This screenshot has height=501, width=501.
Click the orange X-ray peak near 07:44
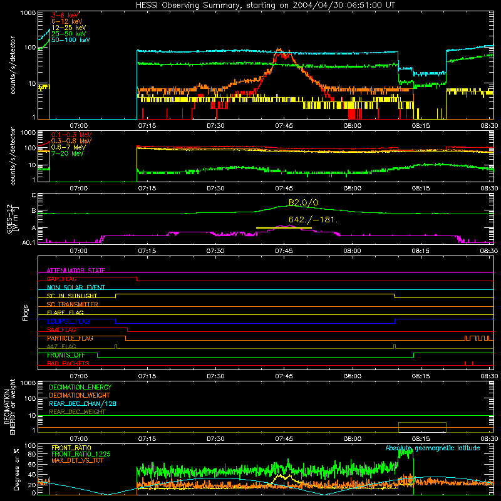coord(279,50)
